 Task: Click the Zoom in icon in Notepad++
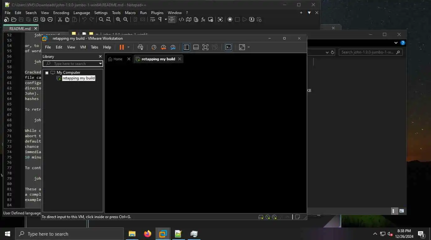118,19
